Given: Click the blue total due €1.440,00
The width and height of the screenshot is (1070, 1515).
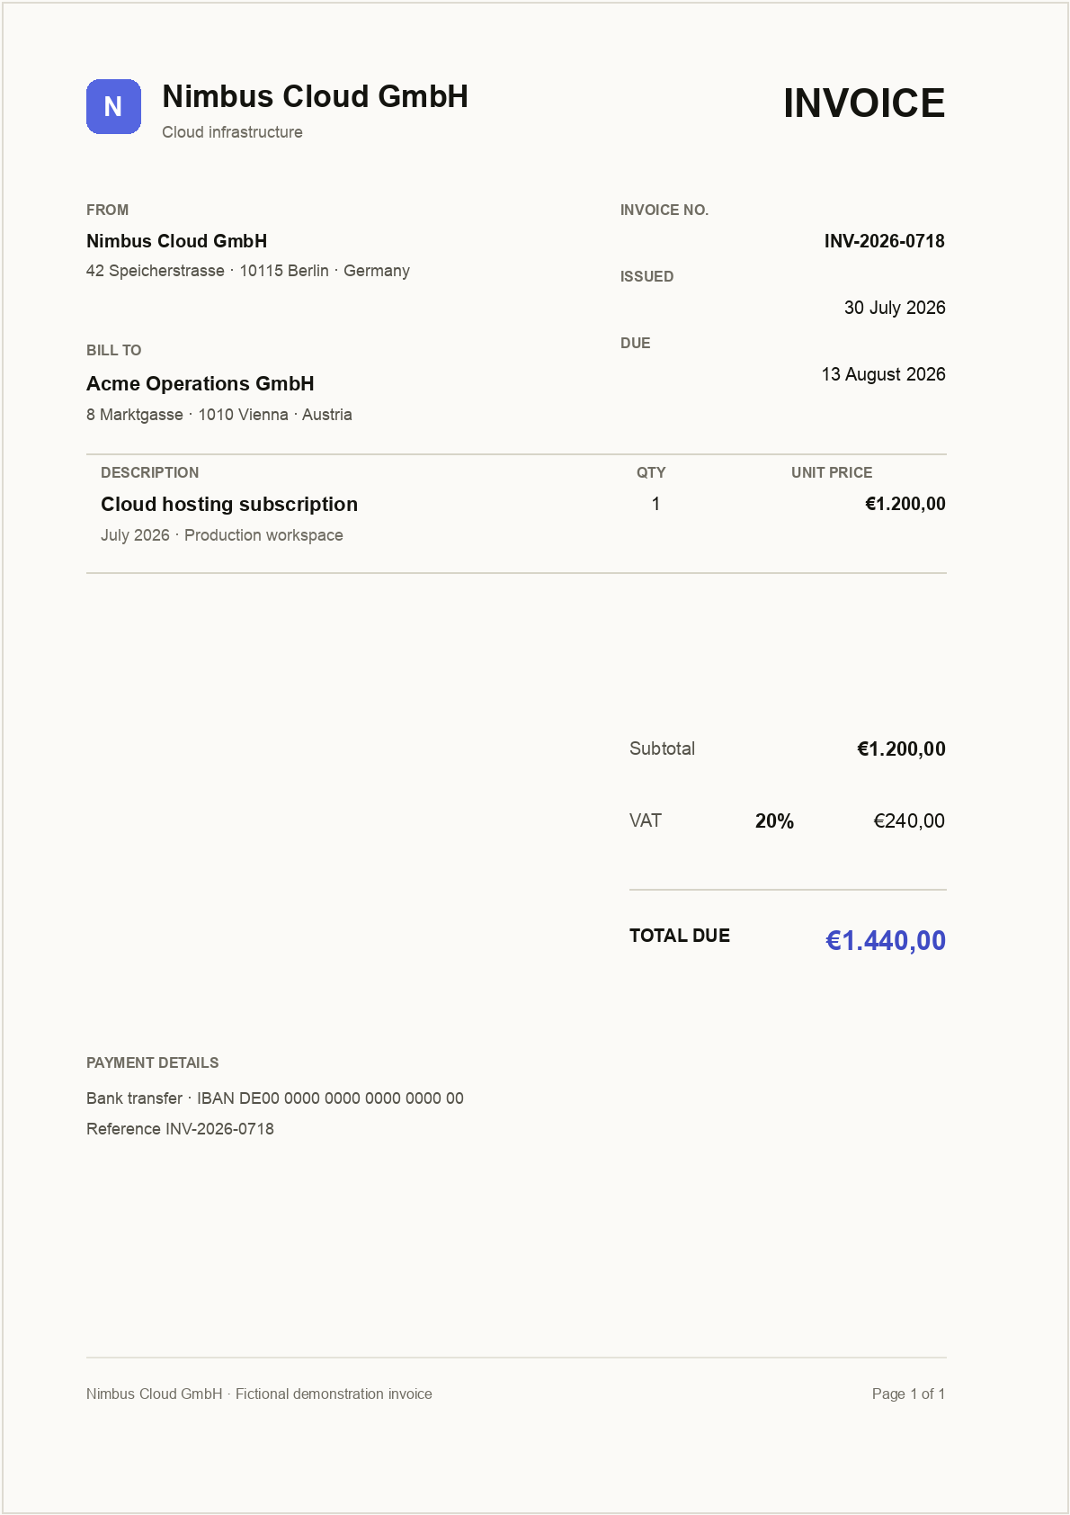Looking at the screenshot, I should [886, 941].
